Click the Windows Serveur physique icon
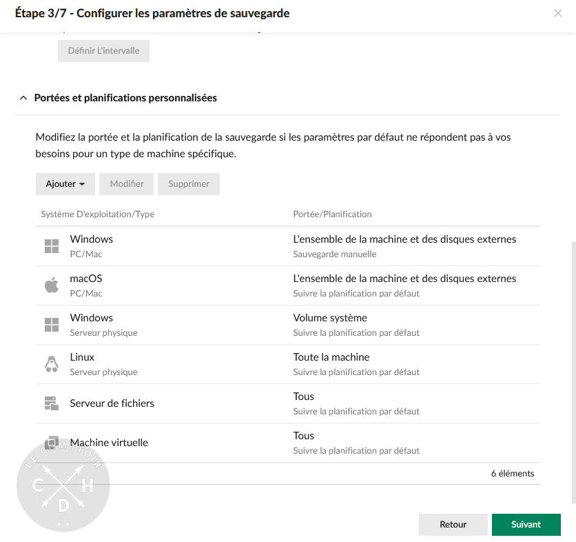The image size is (576, 542). (x=52, y=324)
